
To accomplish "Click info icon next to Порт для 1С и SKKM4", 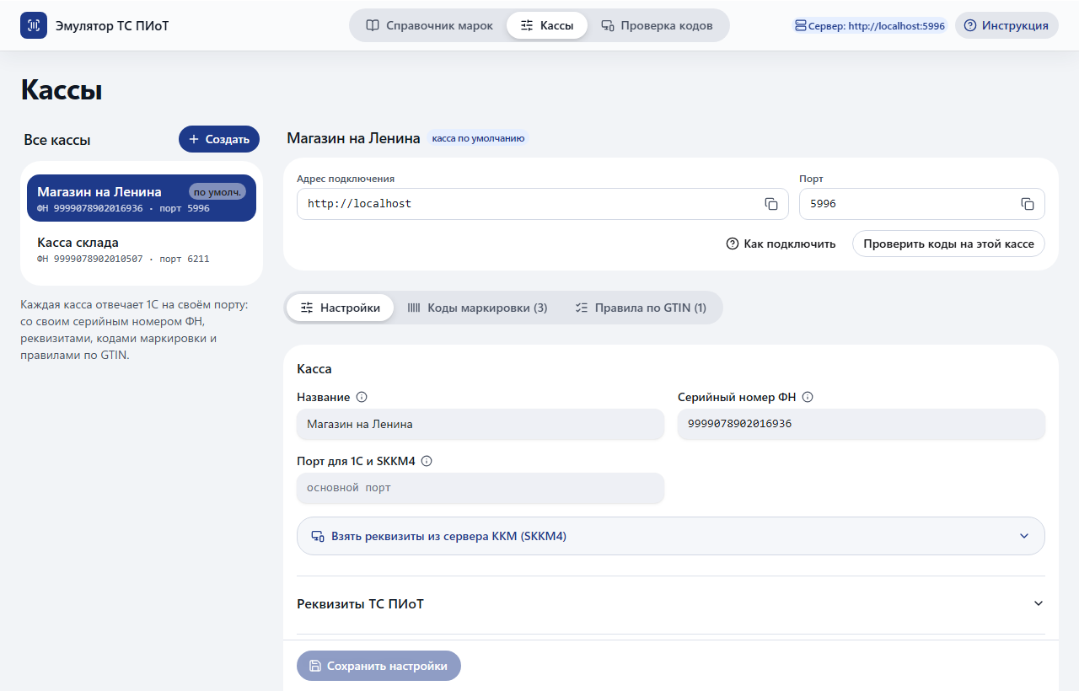I will pos(427,461).
